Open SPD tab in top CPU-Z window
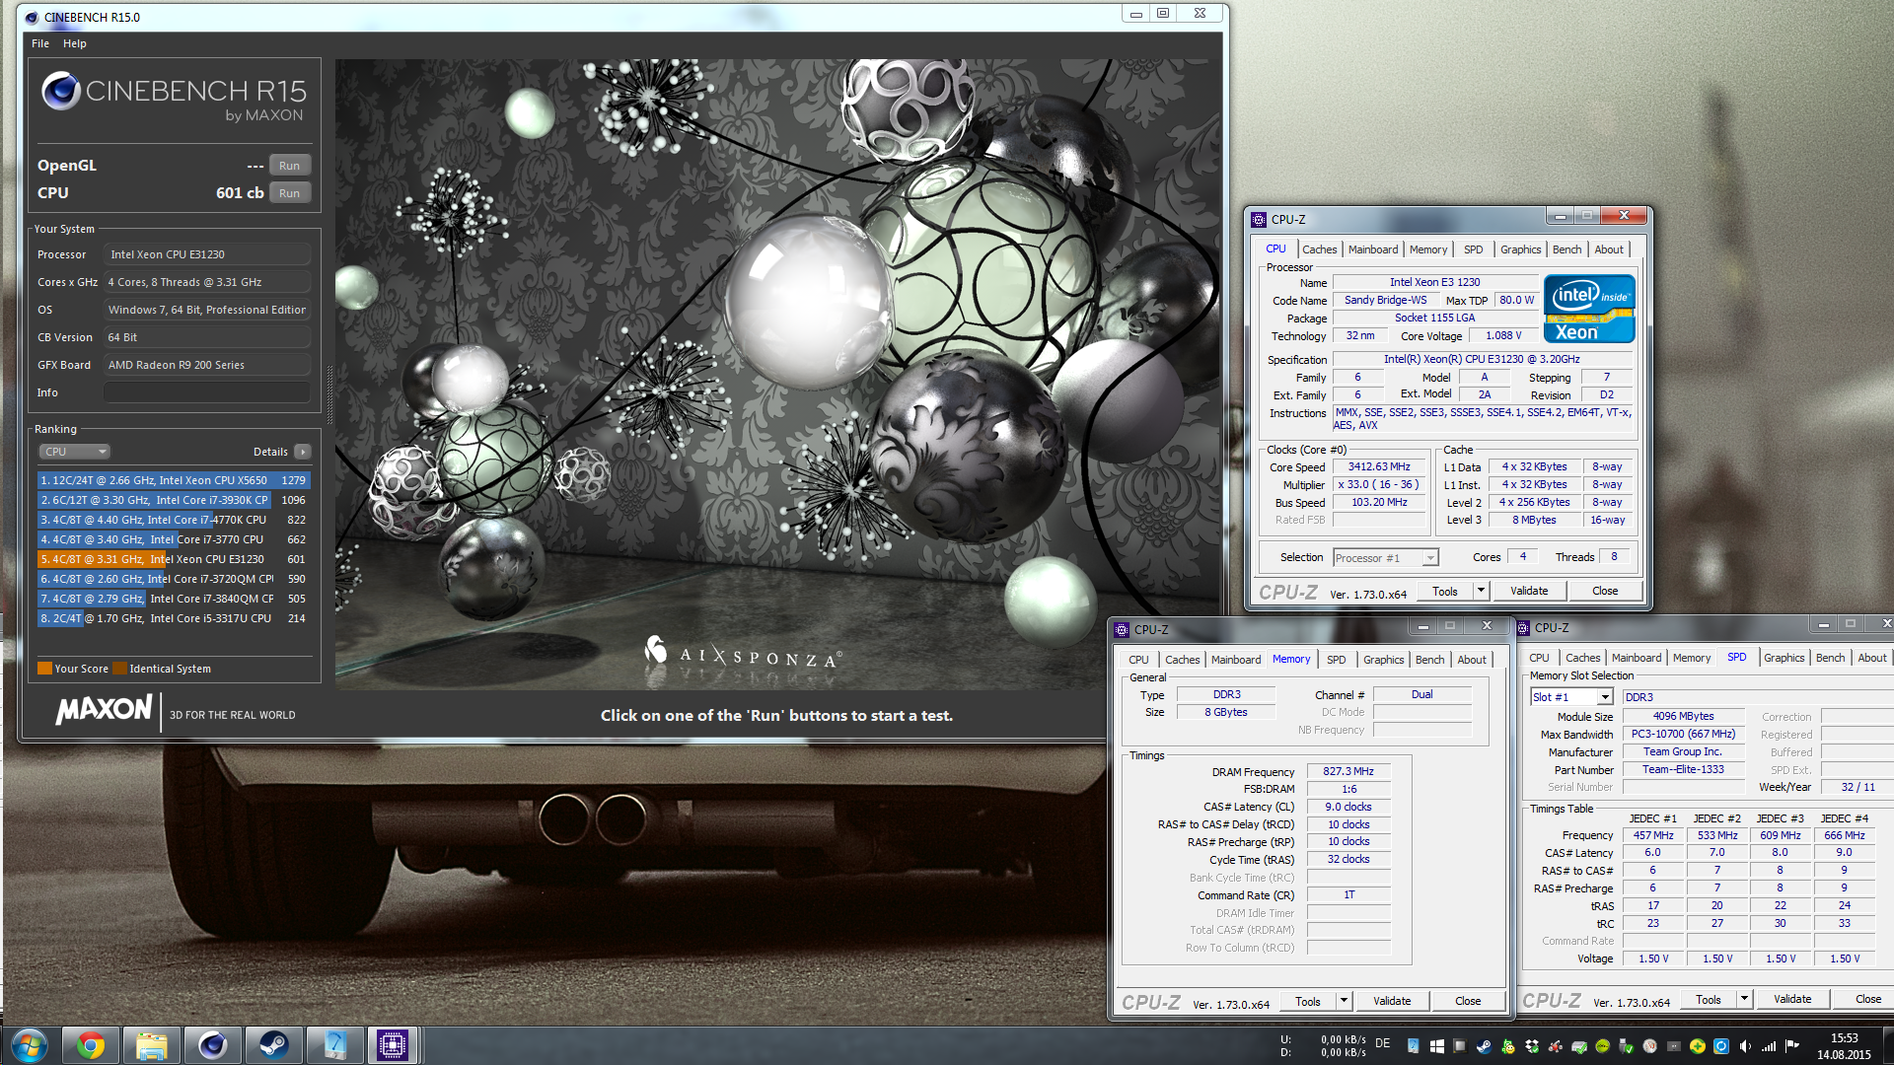1894x1065 pixels. (x=1473, y=249)
